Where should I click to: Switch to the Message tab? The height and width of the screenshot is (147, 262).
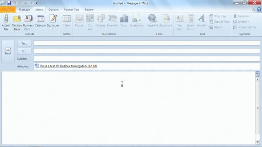tap(24, 10)
